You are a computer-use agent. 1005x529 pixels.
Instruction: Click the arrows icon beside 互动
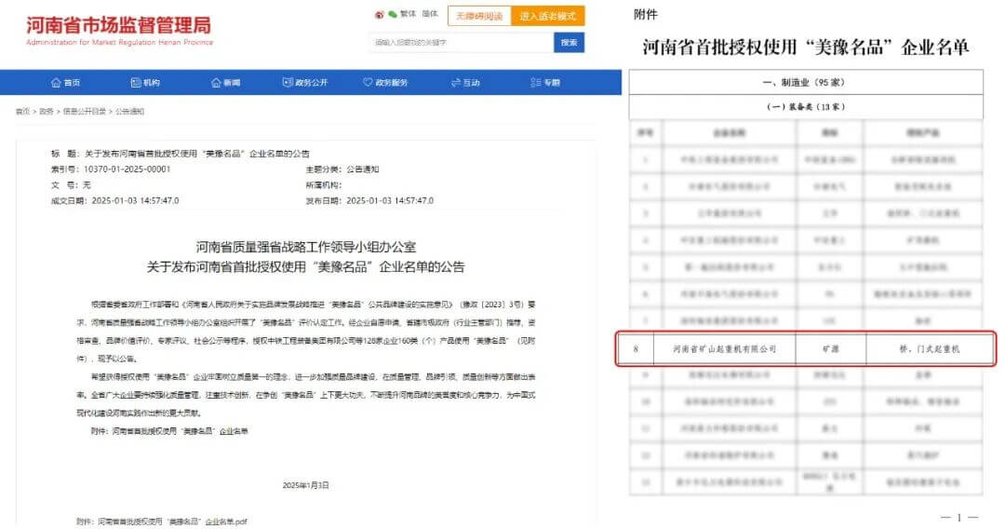(456, 83)
